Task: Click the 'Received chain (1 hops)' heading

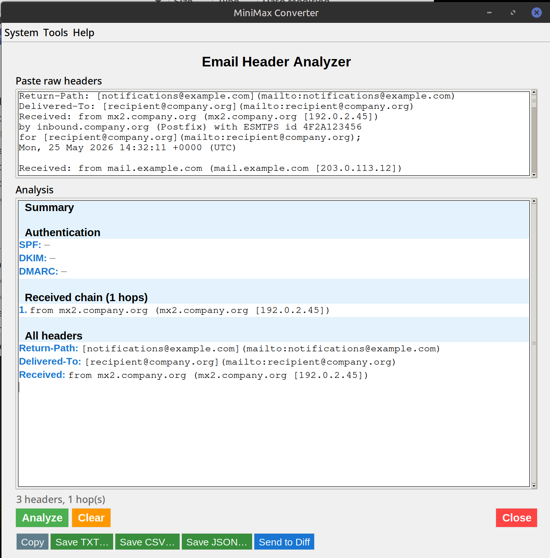Action: point(86,297)
